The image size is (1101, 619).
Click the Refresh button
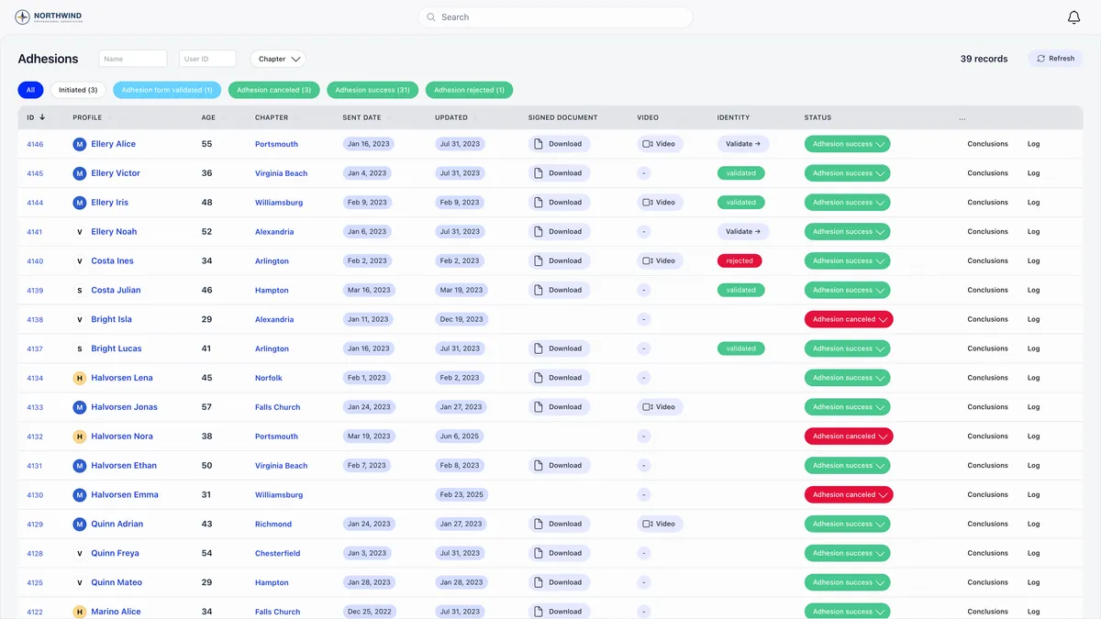tap(1055, 59)
